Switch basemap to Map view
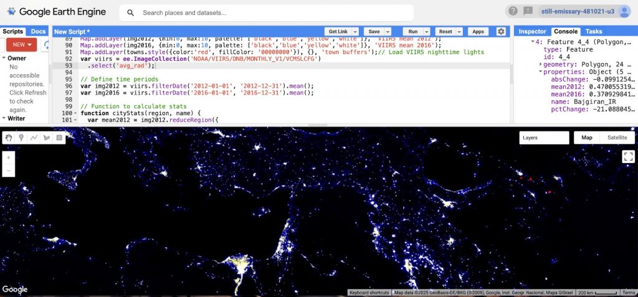Screen dimensions: 638x297 pos(587,138)
